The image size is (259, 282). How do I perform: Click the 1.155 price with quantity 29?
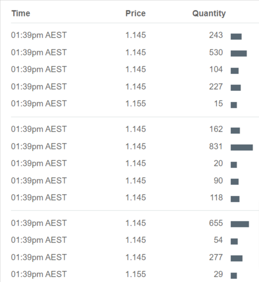136,274
